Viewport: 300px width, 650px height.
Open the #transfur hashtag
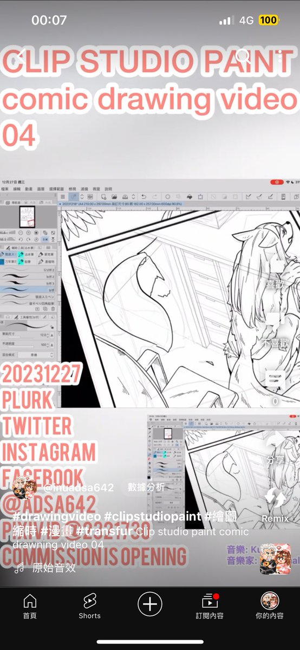105,531
